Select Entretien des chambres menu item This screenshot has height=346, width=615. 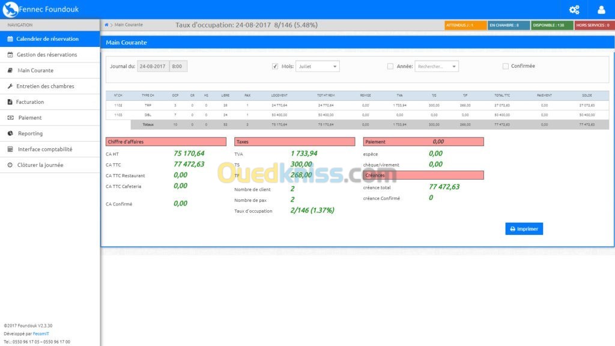click(x=50, y=86)
